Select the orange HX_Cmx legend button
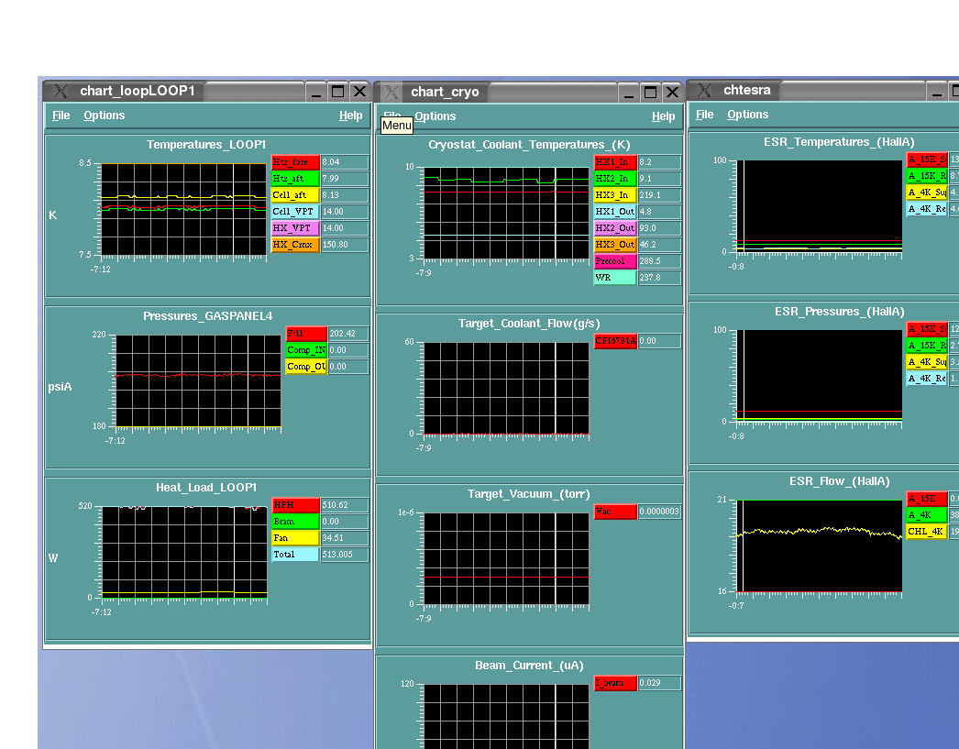959x749 pixels. point(295,245)
